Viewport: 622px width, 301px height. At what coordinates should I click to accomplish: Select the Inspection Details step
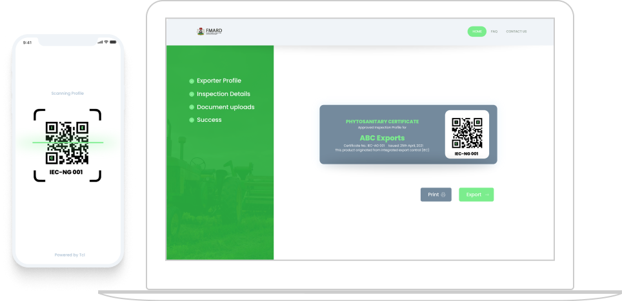[220, 94]
